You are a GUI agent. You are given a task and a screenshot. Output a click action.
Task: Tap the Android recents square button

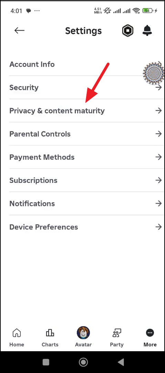coord(46,362)
